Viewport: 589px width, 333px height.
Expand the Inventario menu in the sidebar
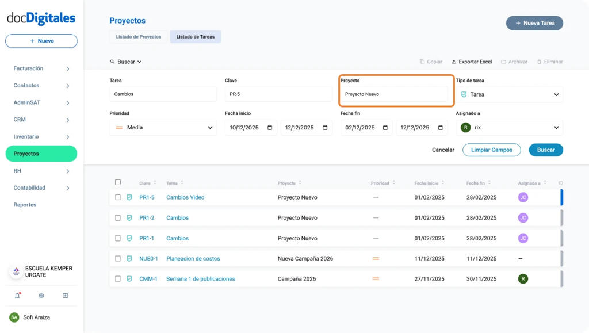pyautogui.click(x=41, y=137)
